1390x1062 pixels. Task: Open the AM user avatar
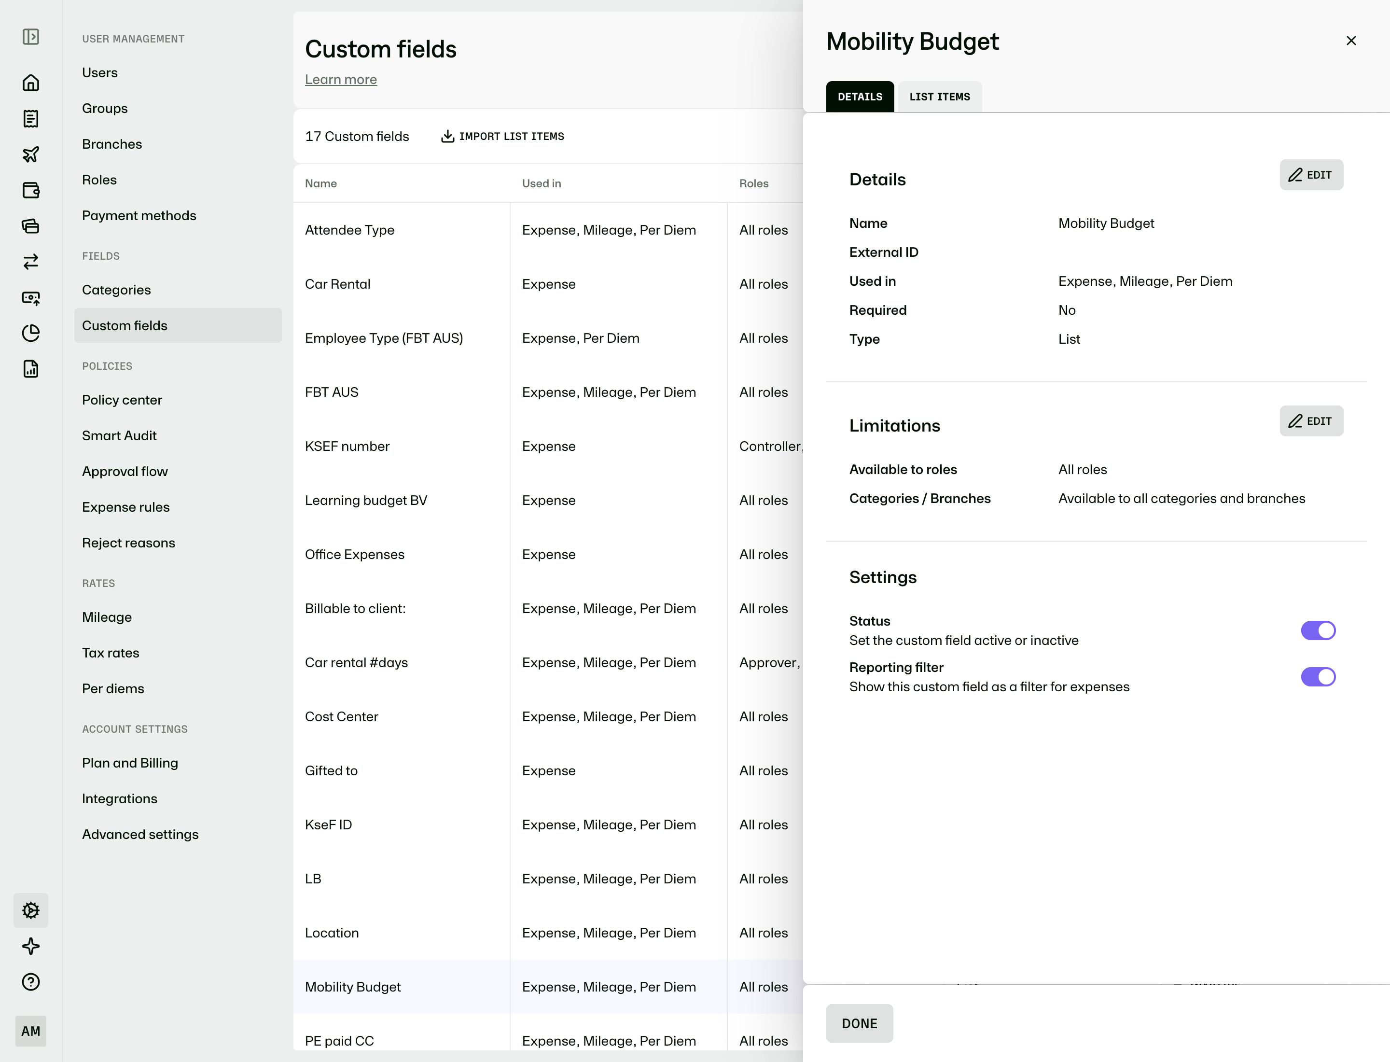(30, 1031)
